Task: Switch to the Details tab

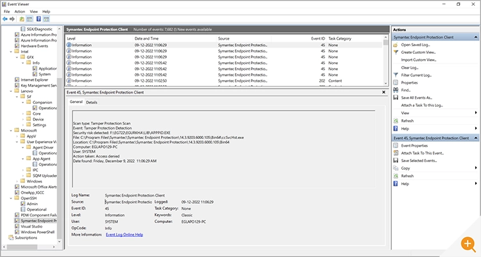Action: tap(92, 103)
